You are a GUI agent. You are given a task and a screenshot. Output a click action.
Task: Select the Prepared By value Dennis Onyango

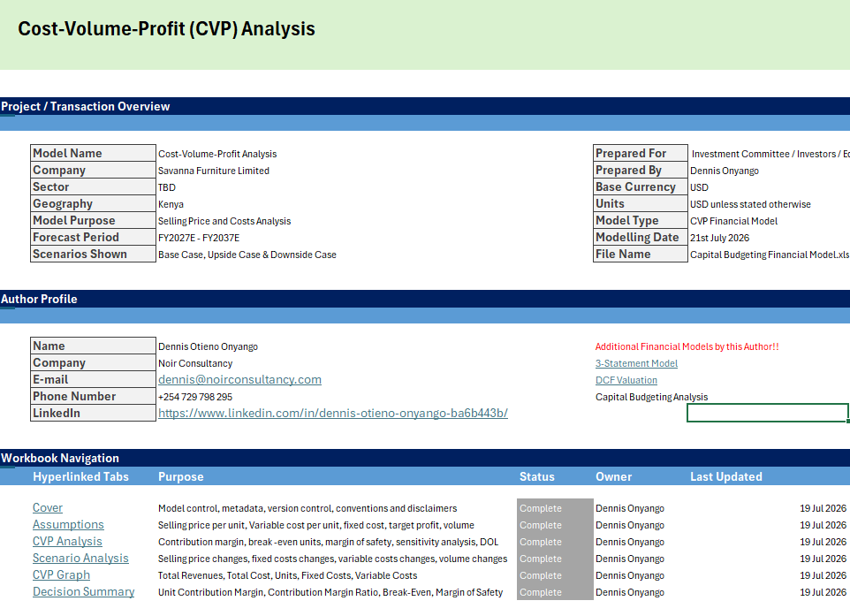725,171
